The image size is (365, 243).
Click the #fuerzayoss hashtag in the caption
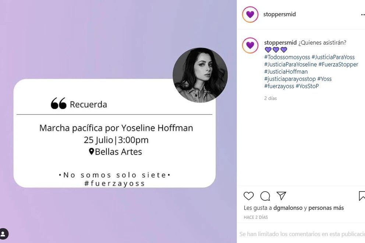pos(279,86)
